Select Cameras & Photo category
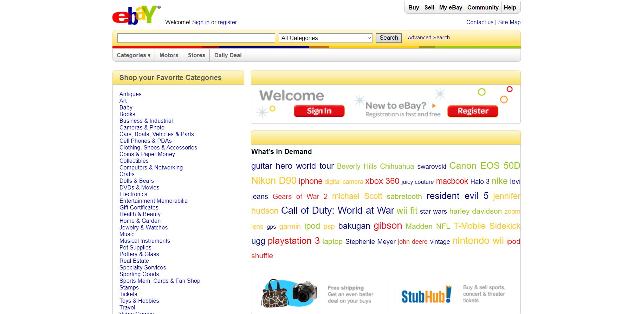Viewport: 635px width, 314px height. 142,127
